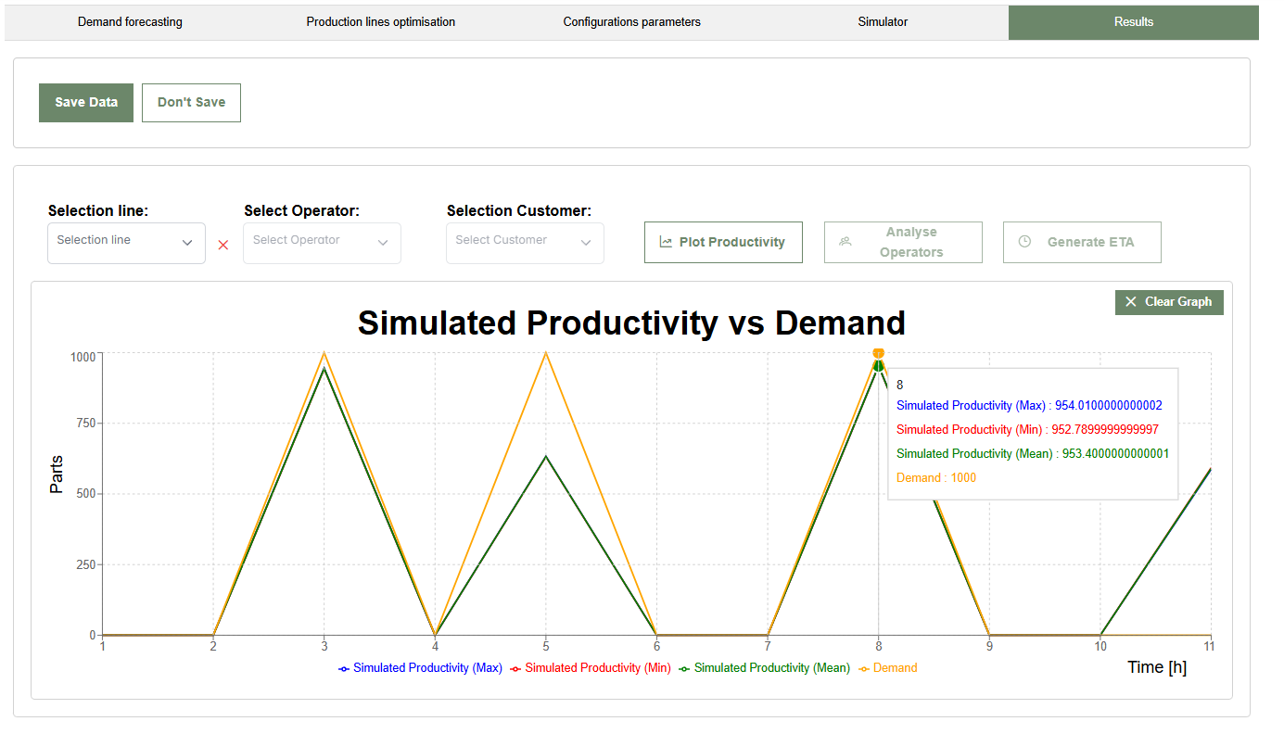Screen dimensions: 1284x734
Task: Expand the Select Customer dropdown
Action: pyautogui.click(x=525, y=242)
